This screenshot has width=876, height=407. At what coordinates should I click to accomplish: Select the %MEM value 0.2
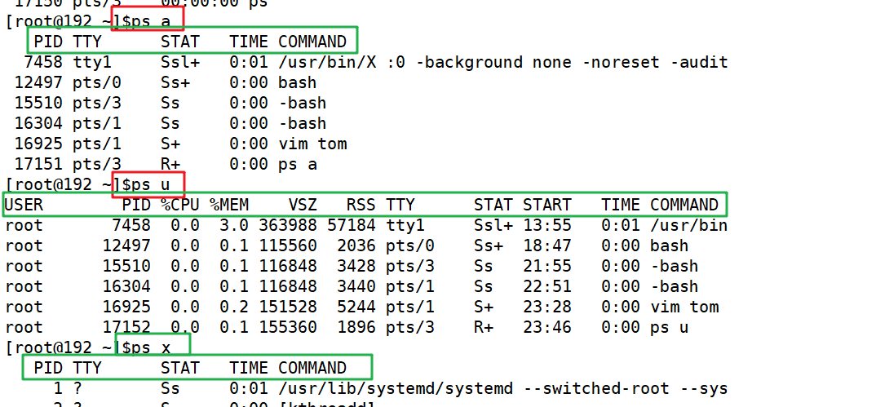point(234,307)
